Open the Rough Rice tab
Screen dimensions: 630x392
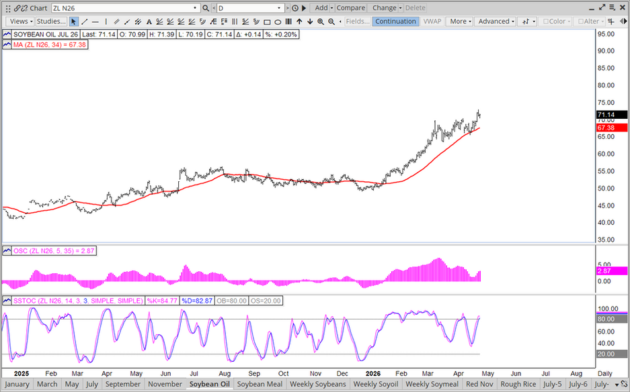coord(518,385)
